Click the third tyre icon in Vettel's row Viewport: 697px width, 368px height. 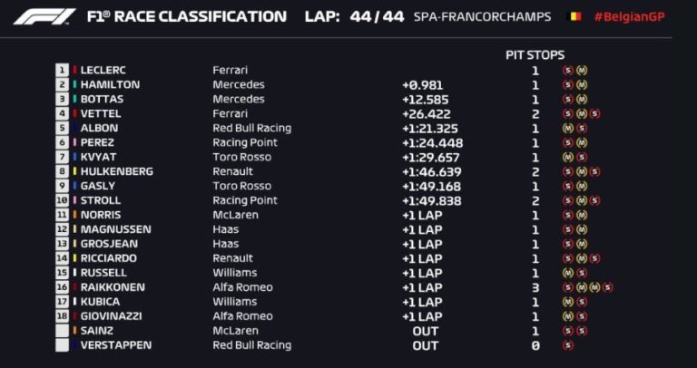click(x=594, y=113)
